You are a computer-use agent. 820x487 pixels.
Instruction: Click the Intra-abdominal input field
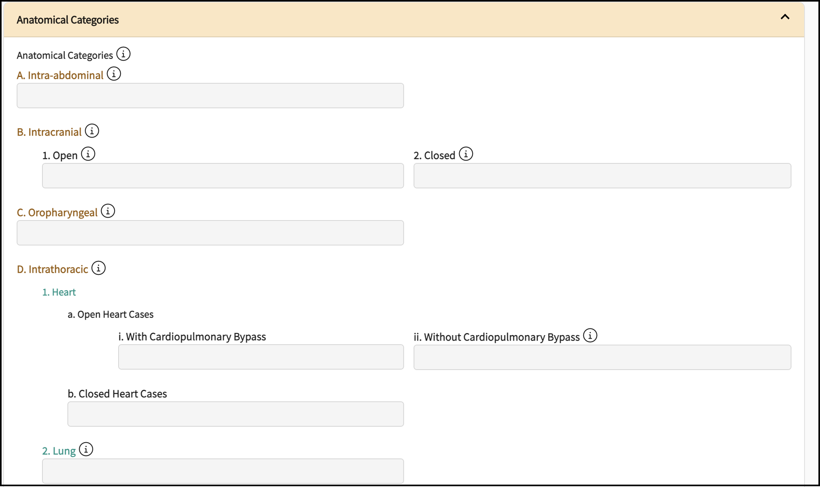(210, 96)
